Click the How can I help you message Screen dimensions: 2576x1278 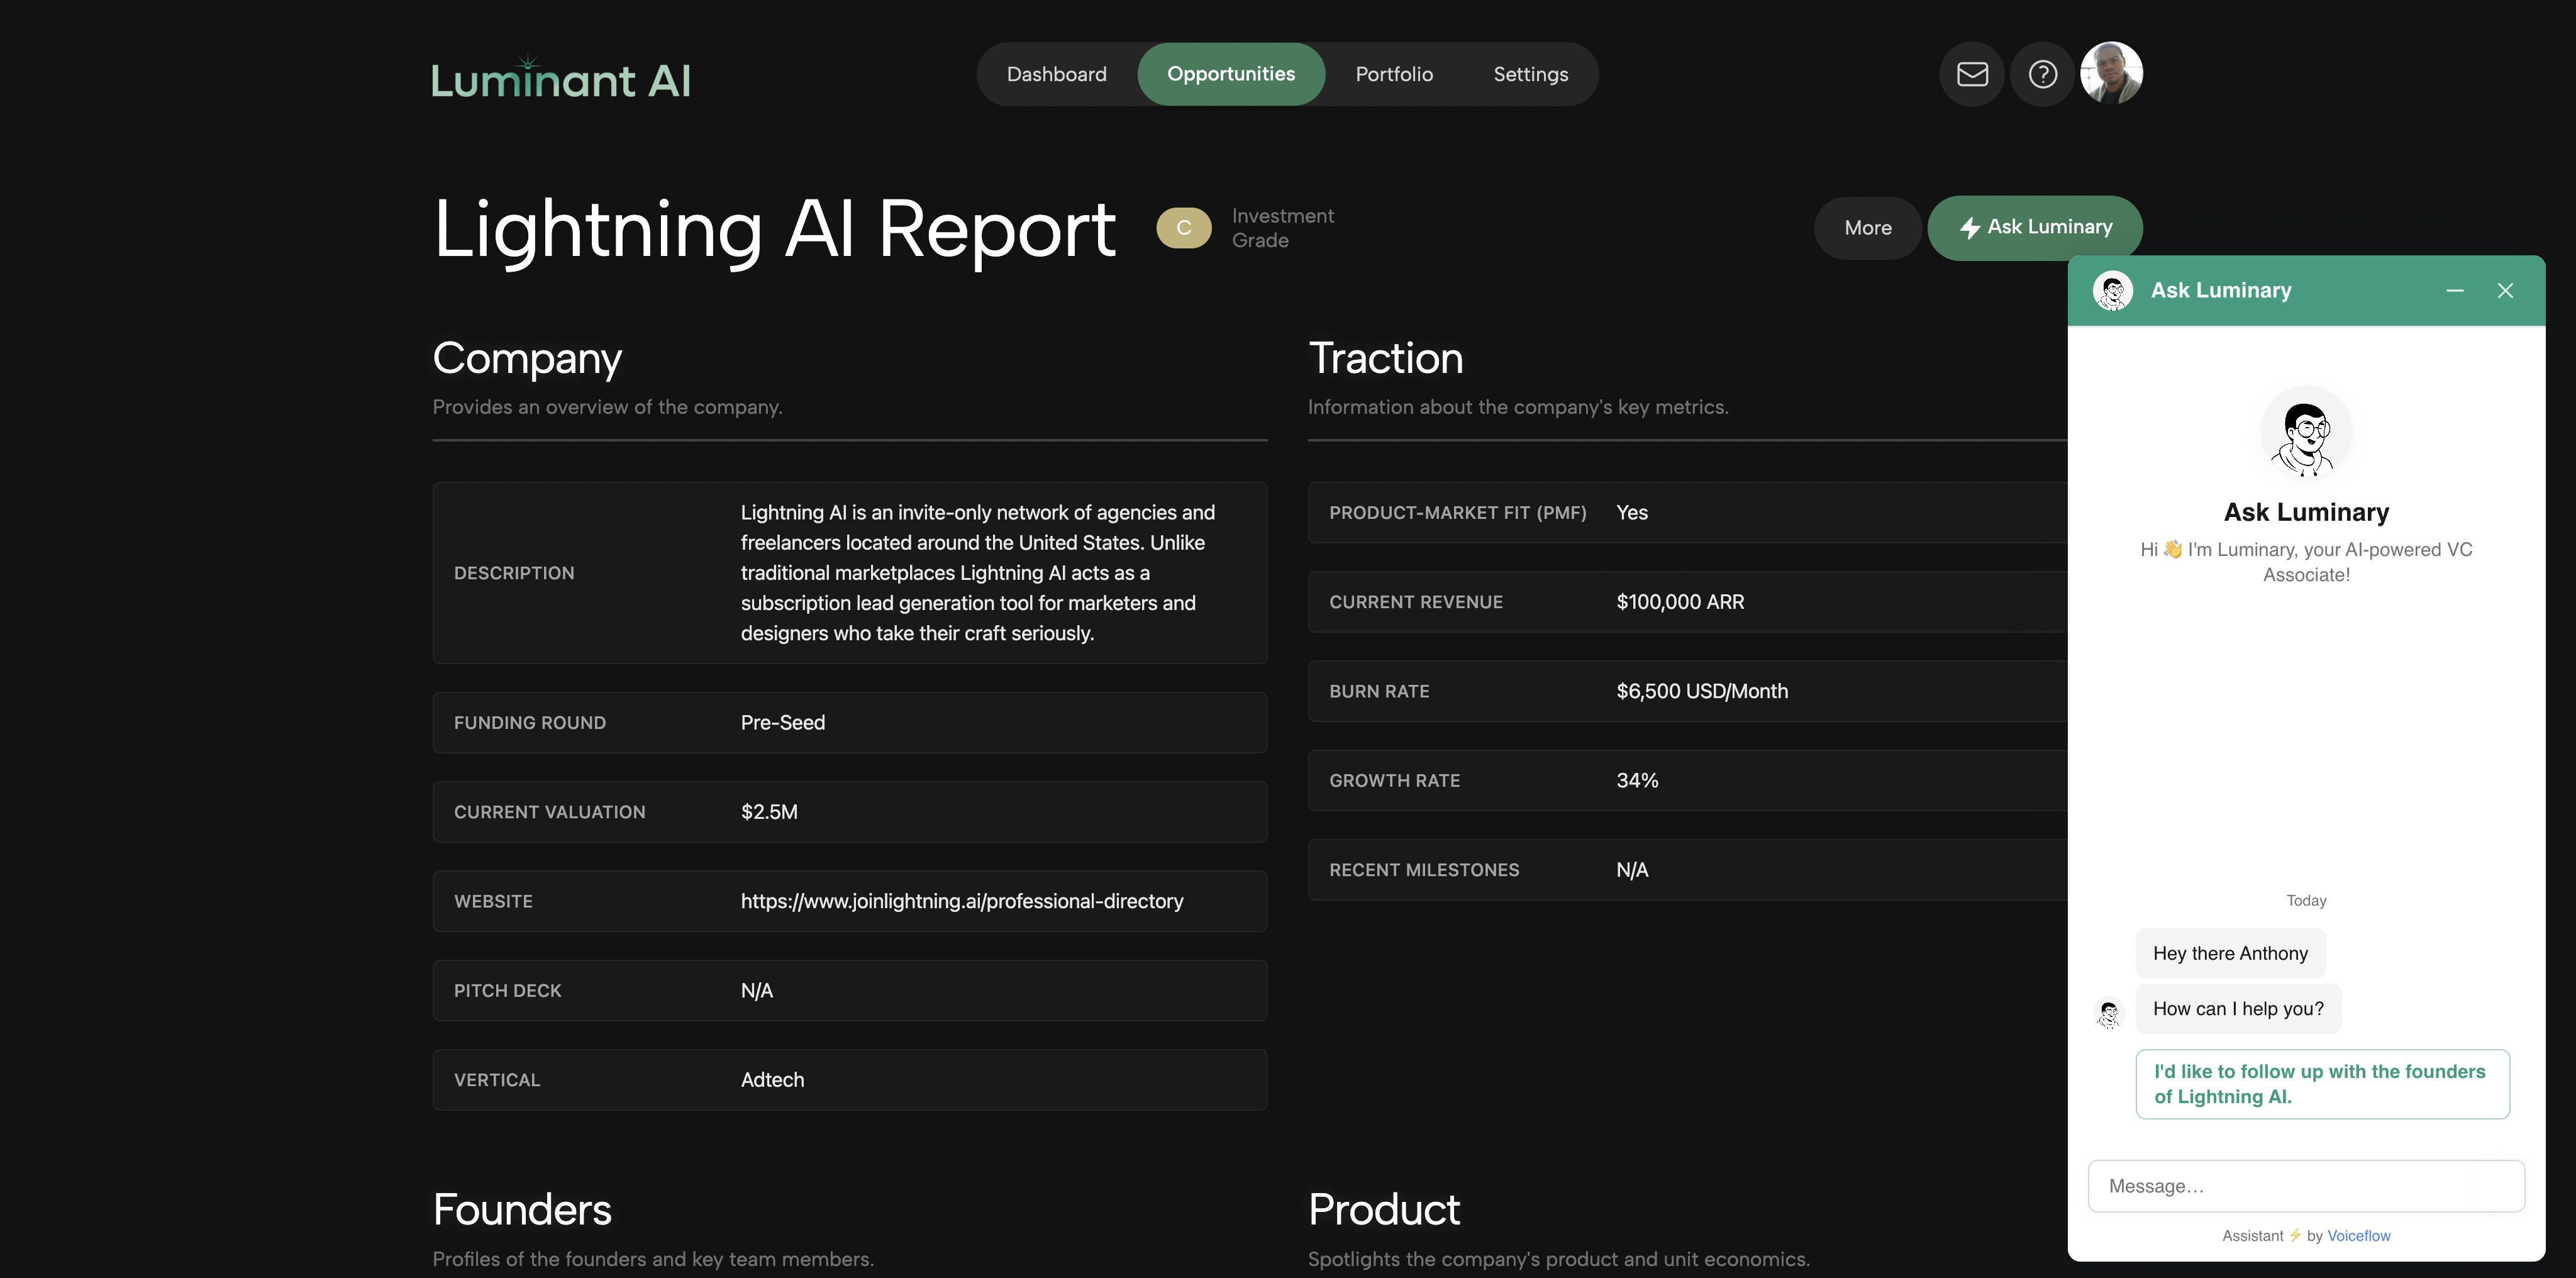pyautogui.click(x=2238, y=1009)
